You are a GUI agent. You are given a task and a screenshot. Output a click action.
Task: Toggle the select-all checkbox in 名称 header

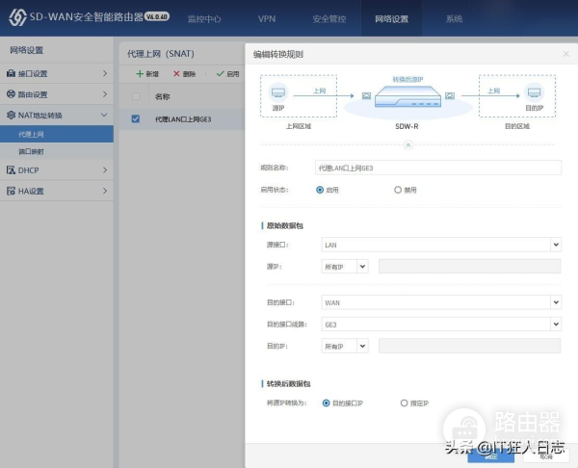coord(136,96)
